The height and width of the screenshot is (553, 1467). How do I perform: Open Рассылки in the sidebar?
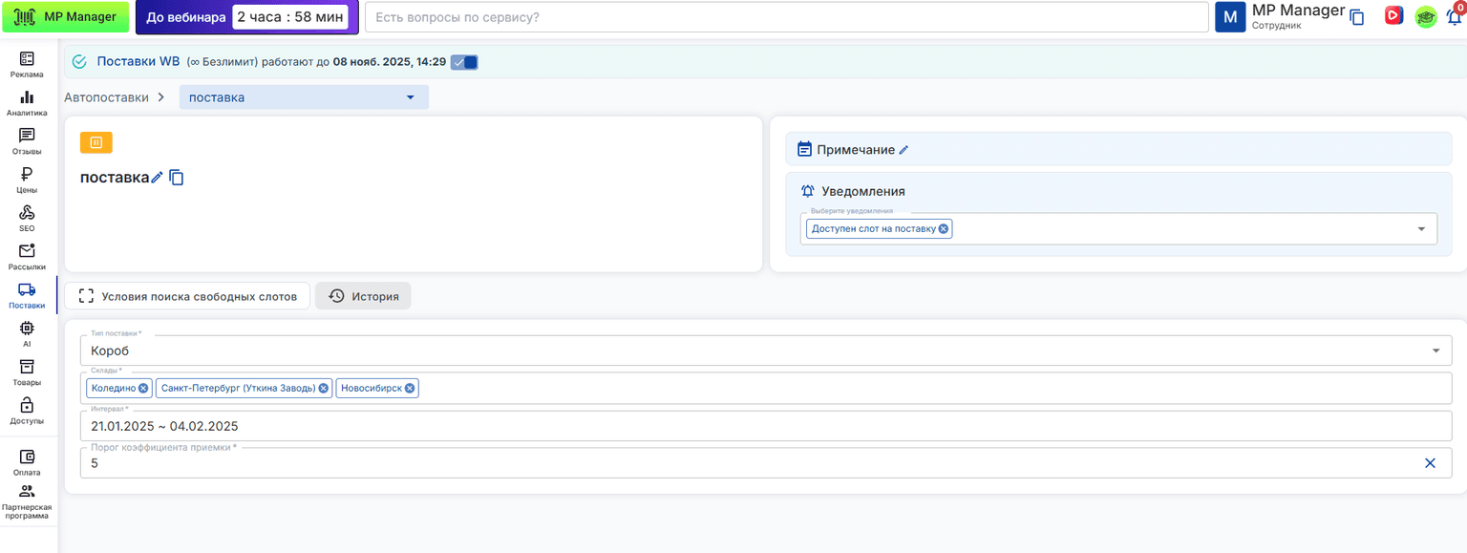click(27, 258)
